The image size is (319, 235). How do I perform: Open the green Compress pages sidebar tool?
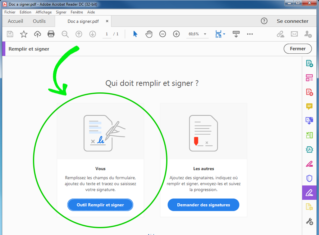309,135
